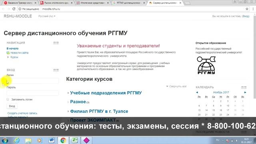Image resolution: width=256 pixels, height=144 pixels.
Task: Go to next month in calendar
Action: point(245,92)
